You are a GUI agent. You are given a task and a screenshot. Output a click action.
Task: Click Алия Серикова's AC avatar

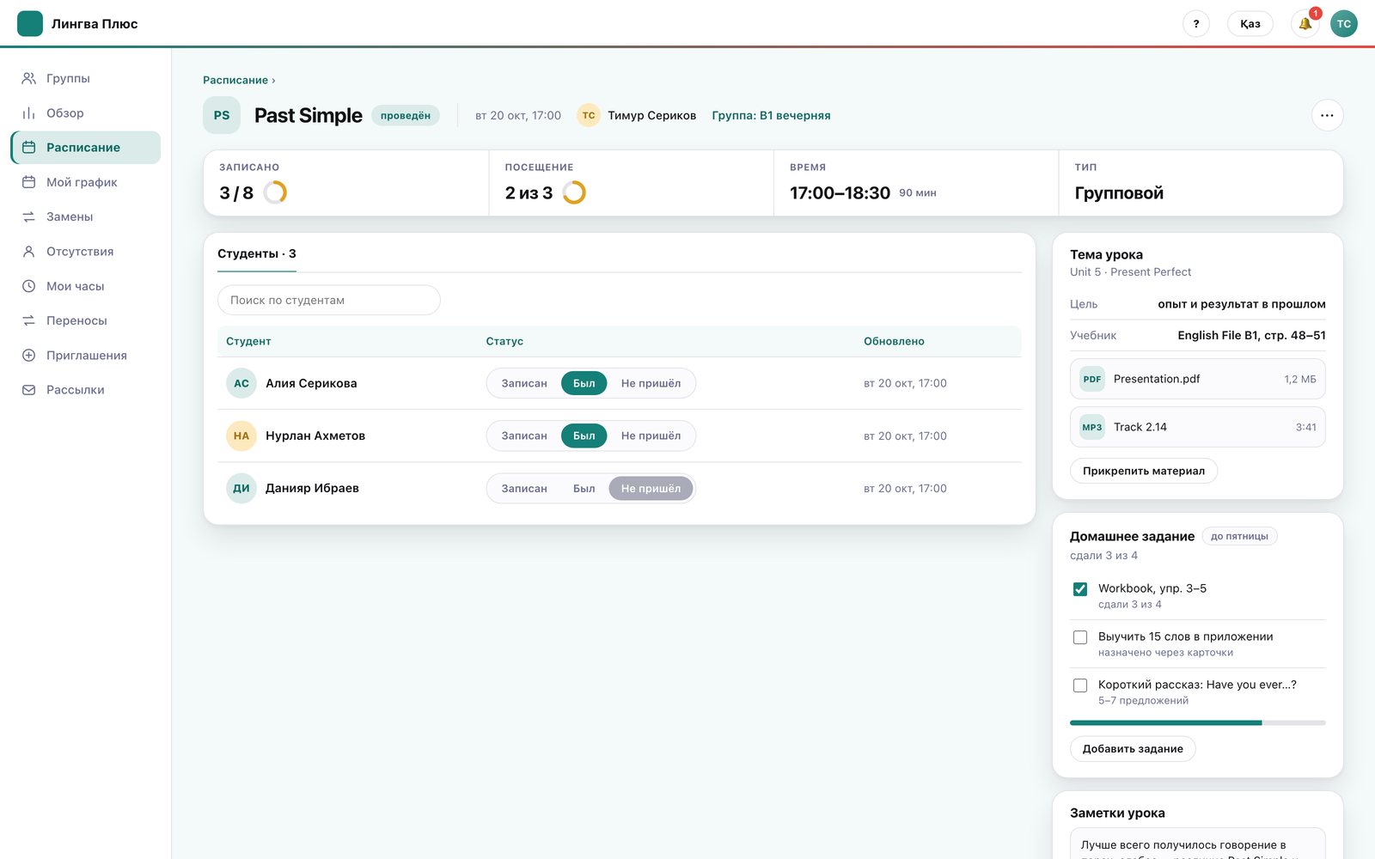241,383
